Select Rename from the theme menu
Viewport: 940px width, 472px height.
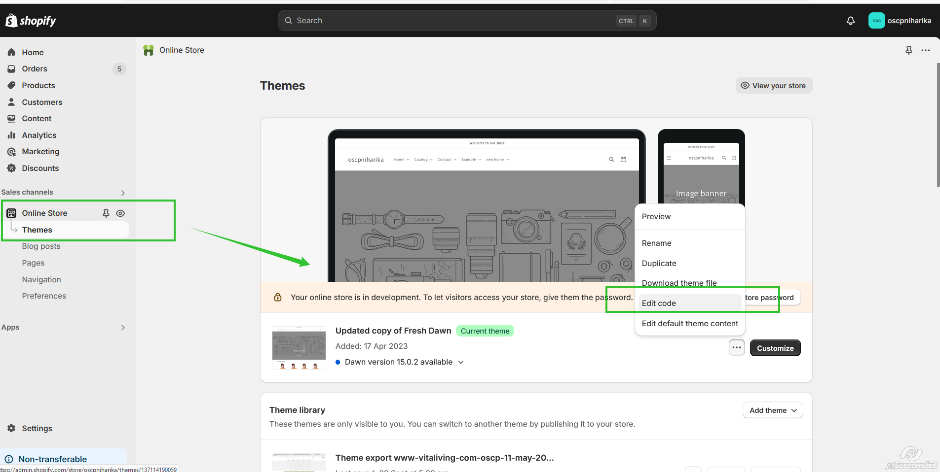click(656, 243)
